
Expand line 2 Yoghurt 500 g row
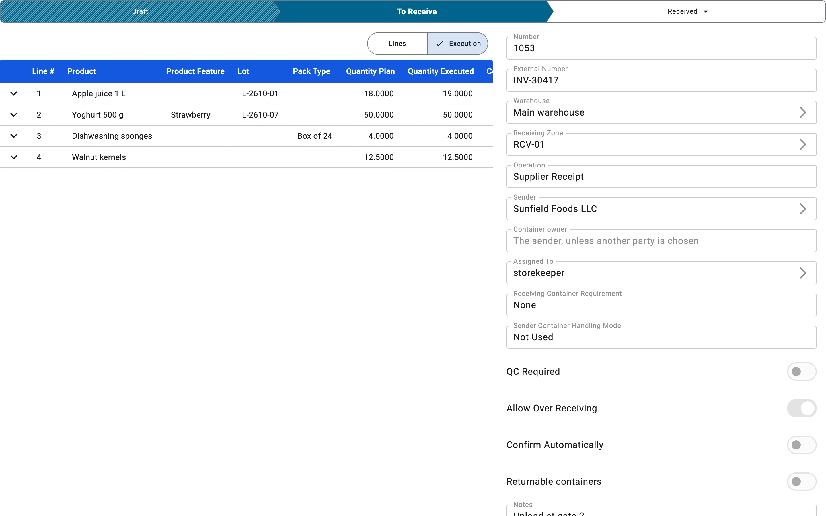tap(14, 115)
